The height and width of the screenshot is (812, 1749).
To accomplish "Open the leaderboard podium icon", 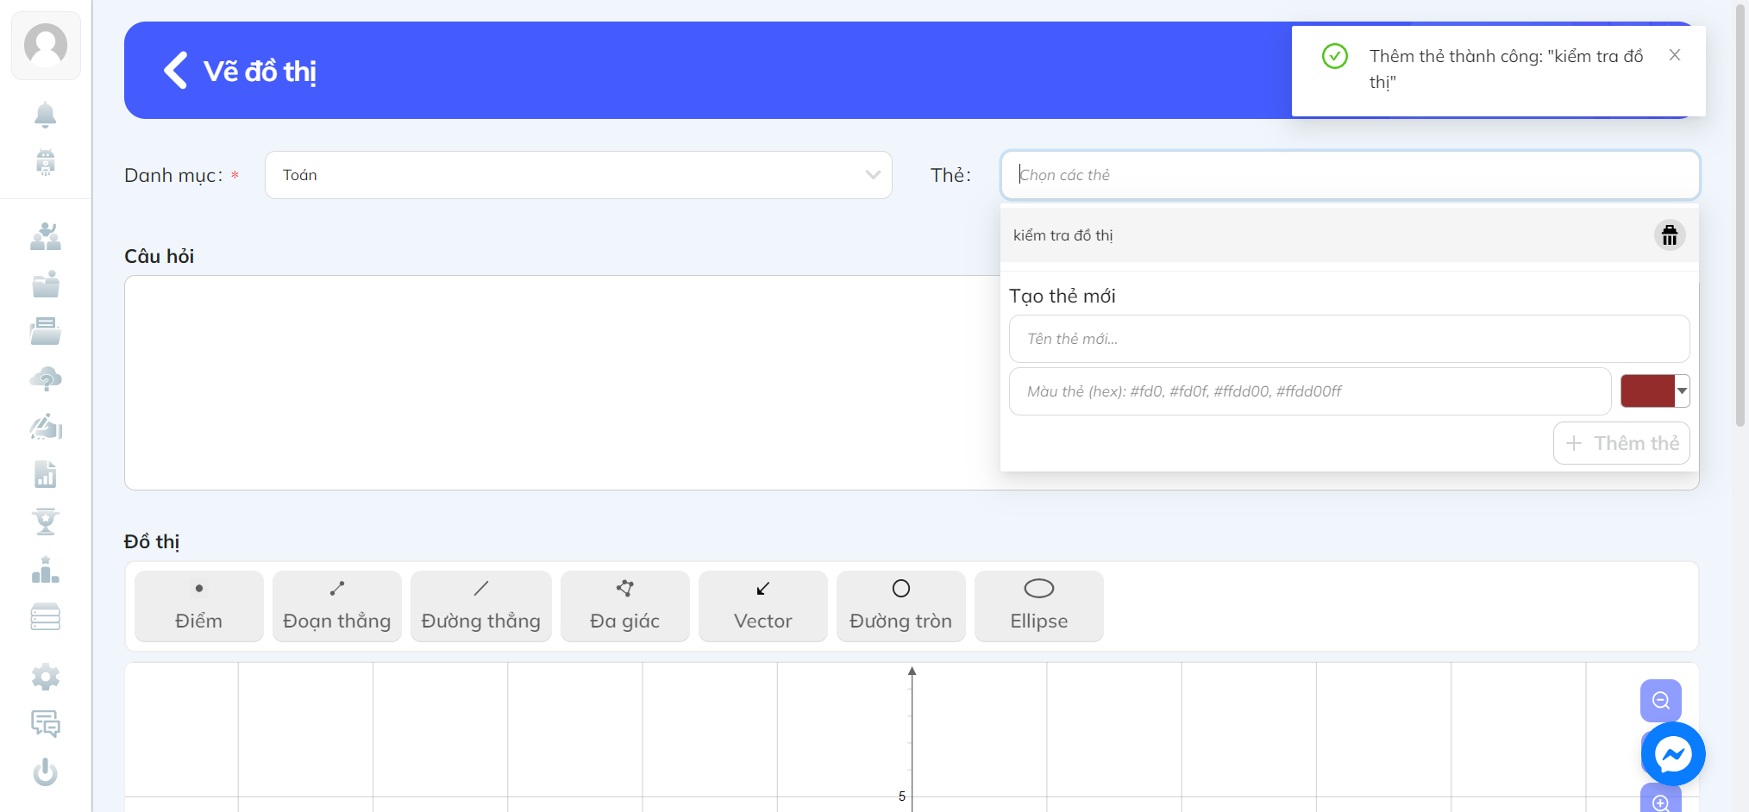I will pos(46,569).
